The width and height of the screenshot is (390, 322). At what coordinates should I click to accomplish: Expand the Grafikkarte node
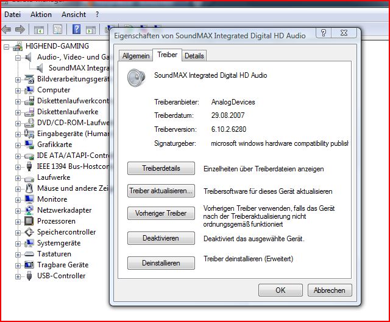[18, 145]
